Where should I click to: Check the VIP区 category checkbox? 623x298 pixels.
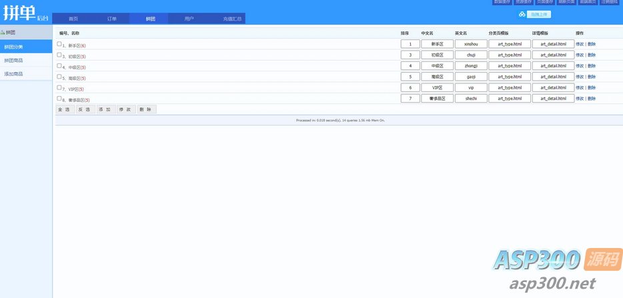click(59, 87)
